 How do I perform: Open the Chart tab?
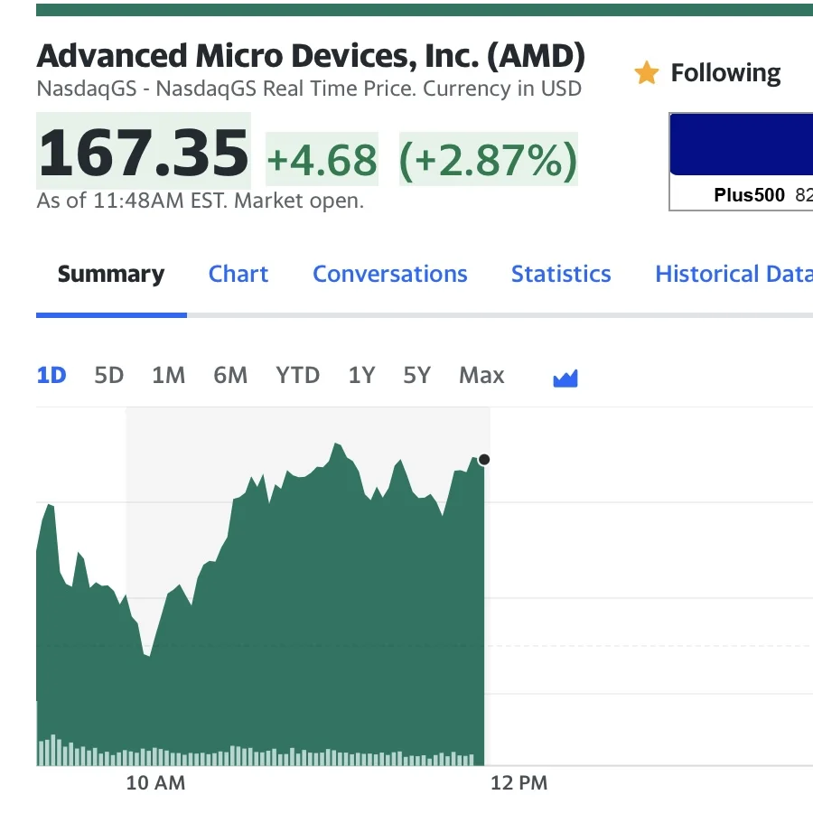[x=238, y=275]
